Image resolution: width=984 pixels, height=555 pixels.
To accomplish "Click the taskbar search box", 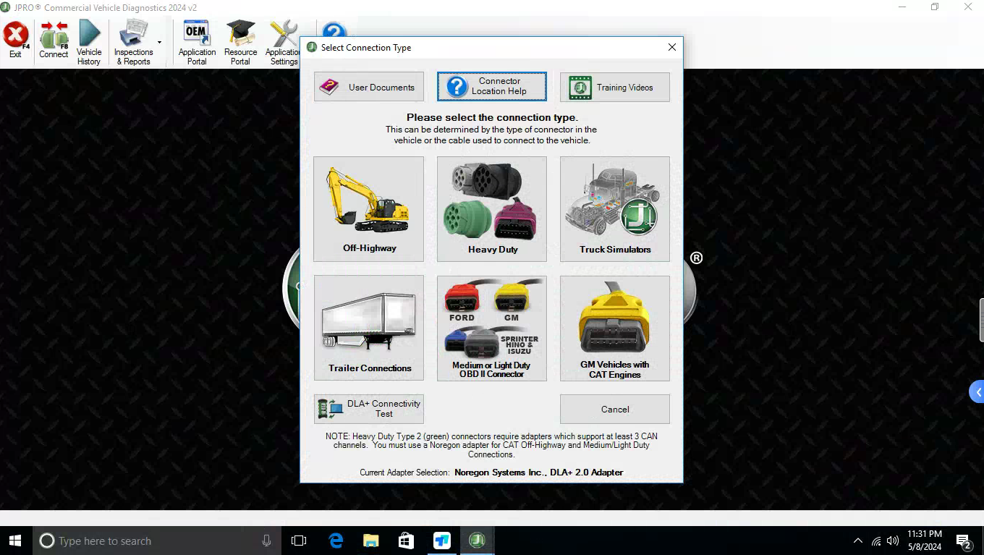I will click(157, 541).
